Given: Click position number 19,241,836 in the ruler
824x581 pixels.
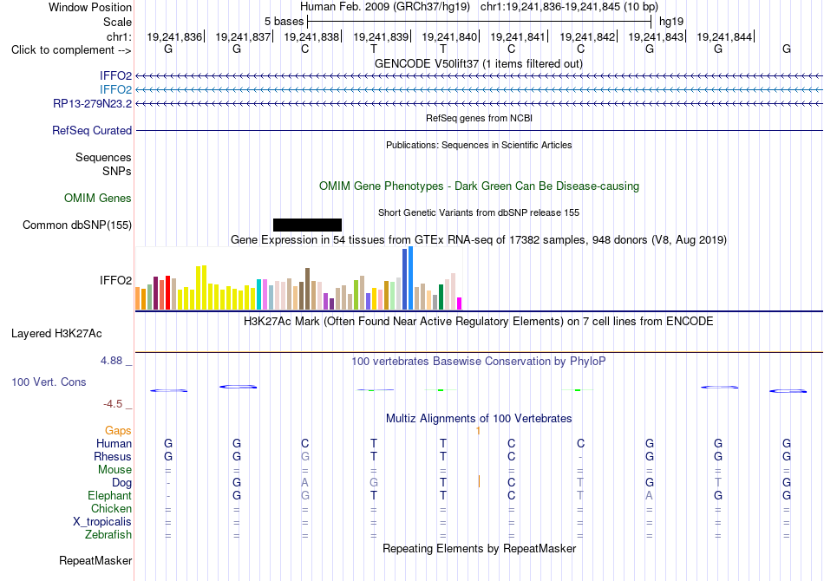Looking at the screenshot, I should click(x=174, y=36).
